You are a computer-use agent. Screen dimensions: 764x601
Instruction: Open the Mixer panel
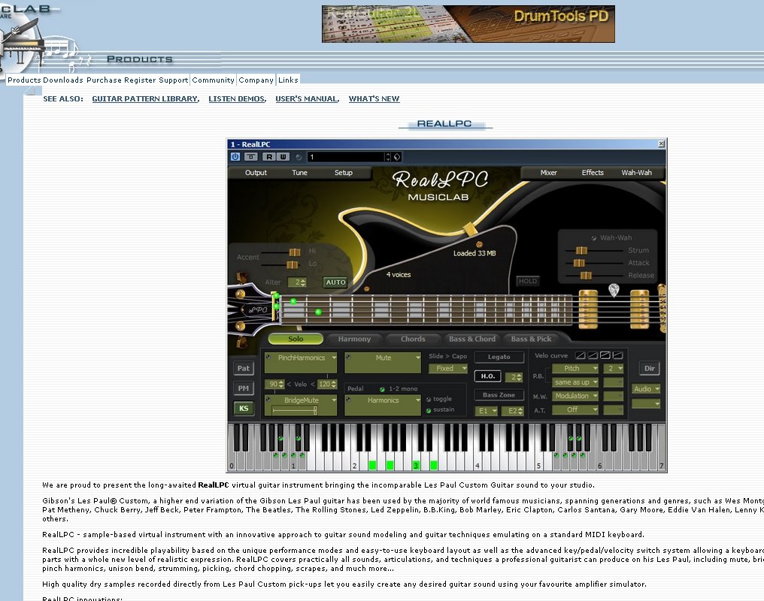[x=549, y=172]
